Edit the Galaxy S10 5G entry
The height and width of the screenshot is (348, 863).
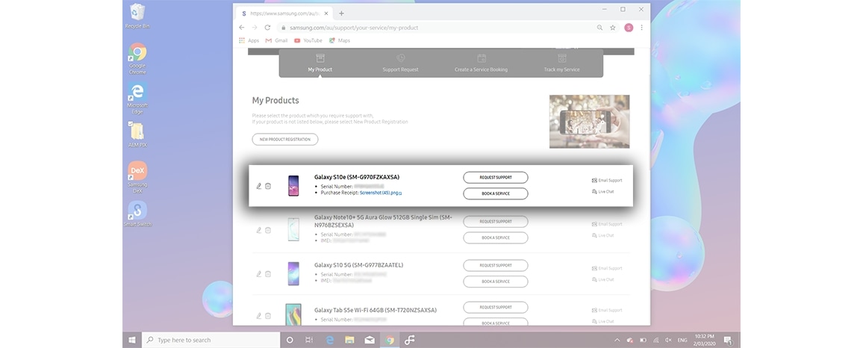[259, 273]
